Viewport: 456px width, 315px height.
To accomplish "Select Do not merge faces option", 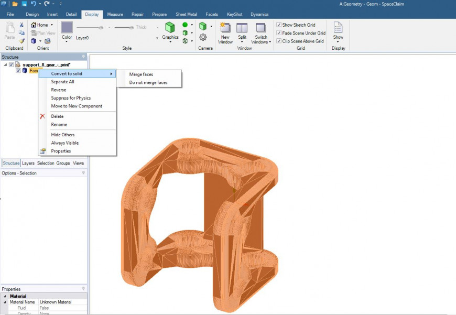I will pos(148,82).
